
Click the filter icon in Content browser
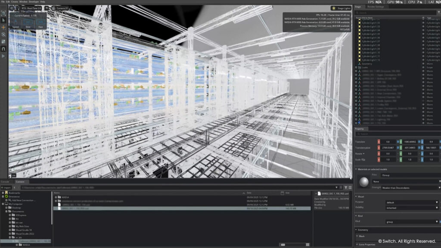346,188
